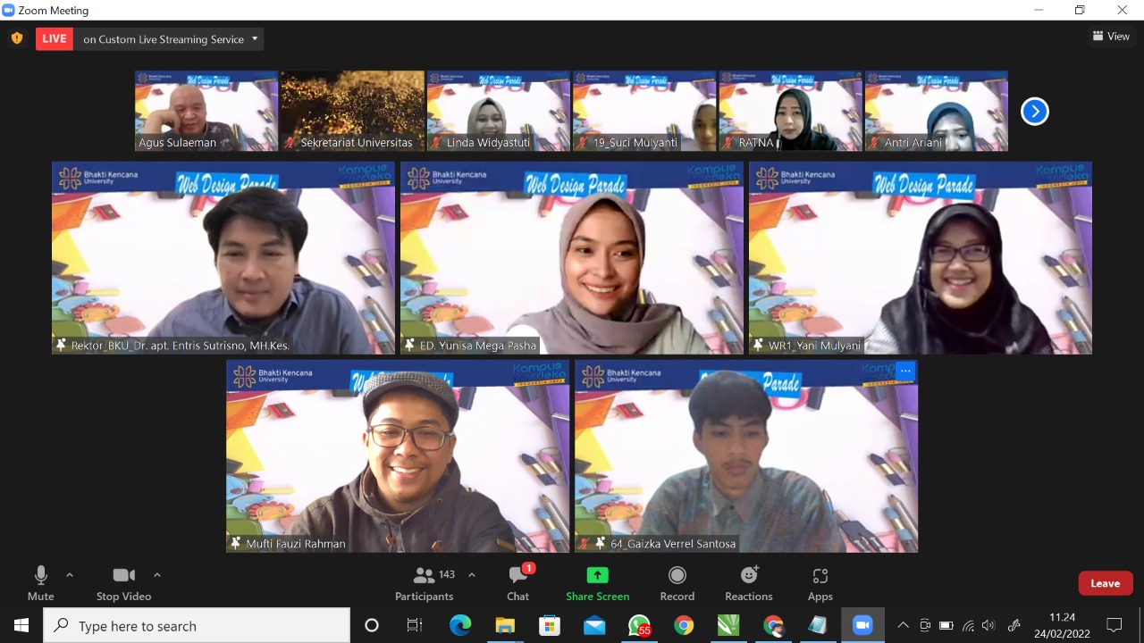
Task: Click Mufti Fauzi Rahman video tile
Action: (x=398, y=456)
